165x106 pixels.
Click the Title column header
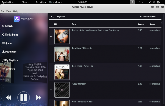click(x=74, y=24)
